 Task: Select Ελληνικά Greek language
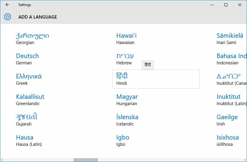point(29,79)
